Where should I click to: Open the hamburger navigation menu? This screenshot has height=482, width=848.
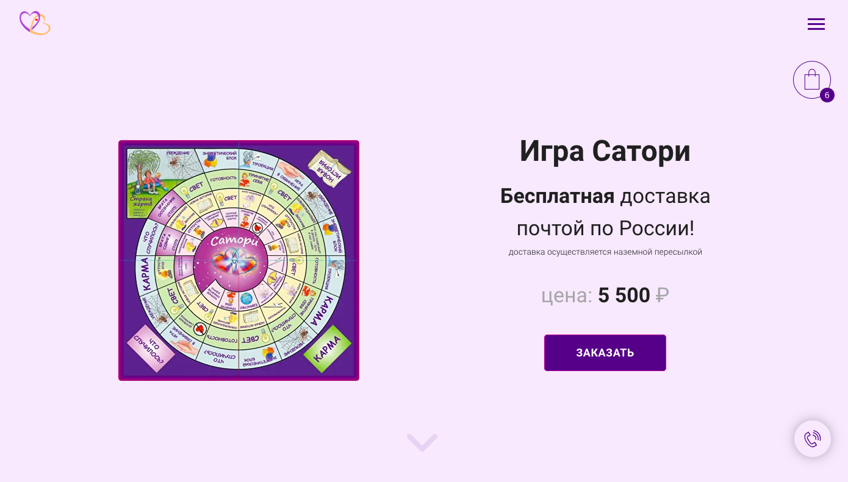click(816, 24)
